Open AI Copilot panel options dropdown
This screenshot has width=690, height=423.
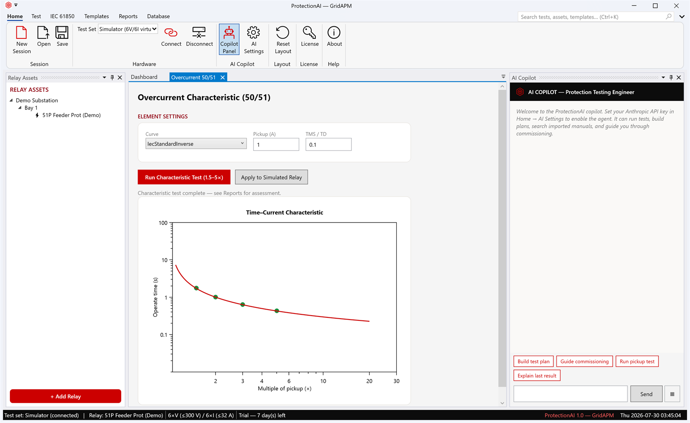[663, 78]
